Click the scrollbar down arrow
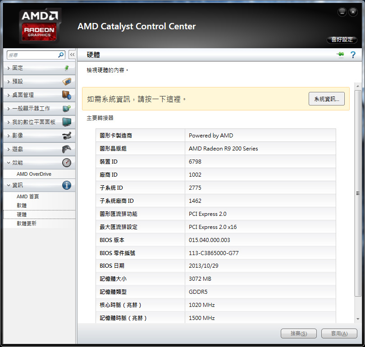The height and width of the screenshot is (347, 365). click(358, 319)
